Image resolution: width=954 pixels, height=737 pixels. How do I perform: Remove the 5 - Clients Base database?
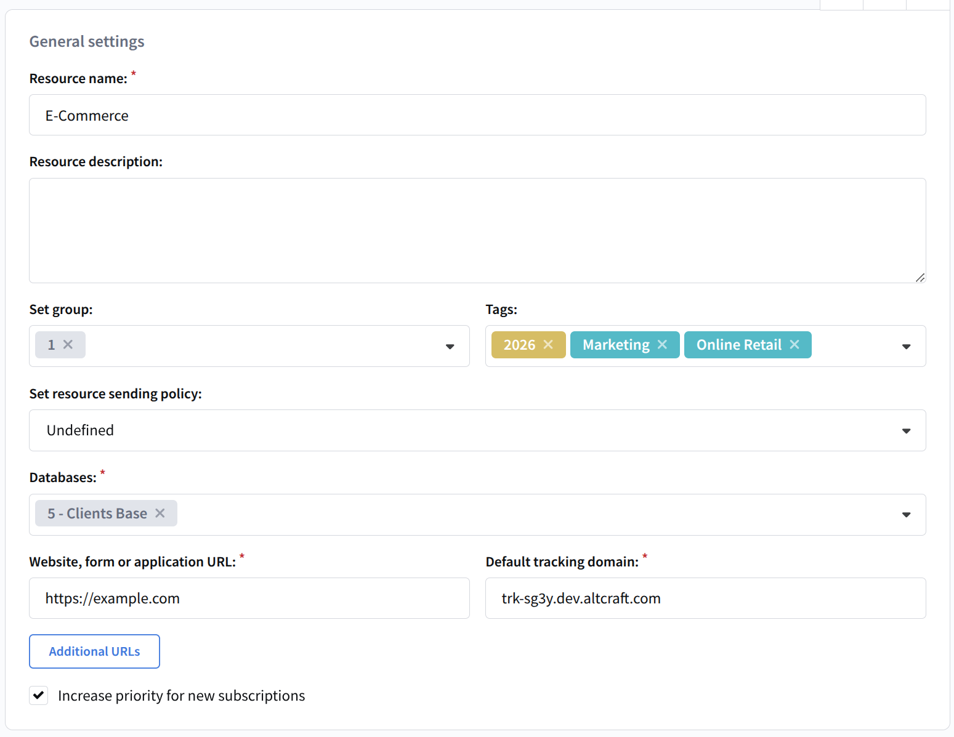point(160,513)
